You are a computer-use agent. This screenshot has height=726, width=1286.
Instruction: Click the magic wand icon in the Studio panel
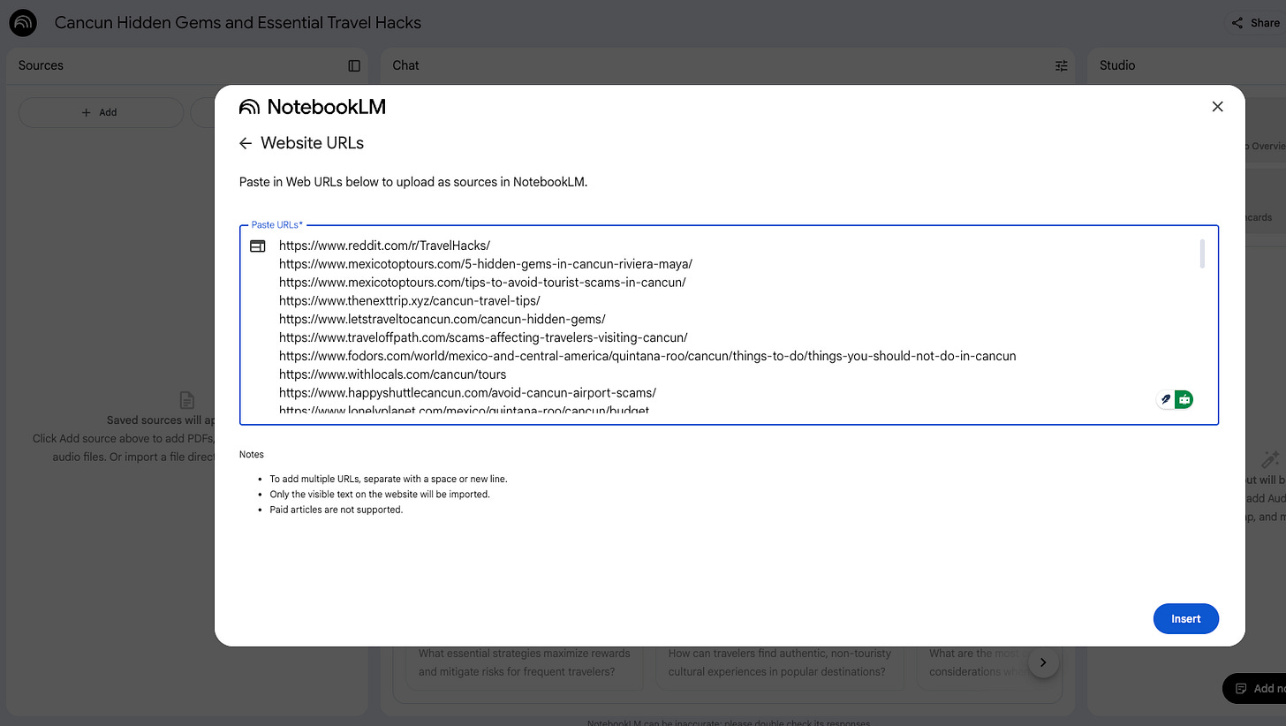tap(1270, 459)
